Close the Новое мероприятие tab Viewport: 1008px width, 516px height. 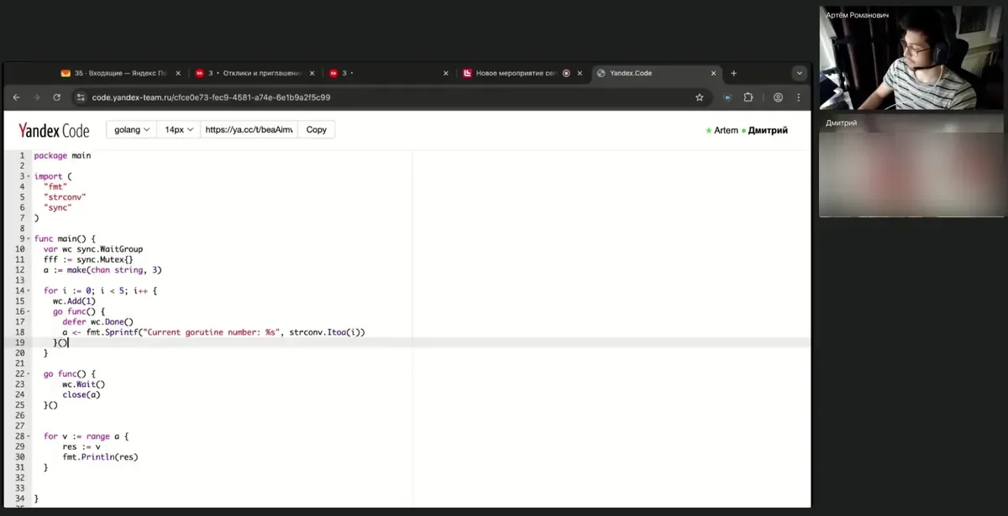(580, 73)
